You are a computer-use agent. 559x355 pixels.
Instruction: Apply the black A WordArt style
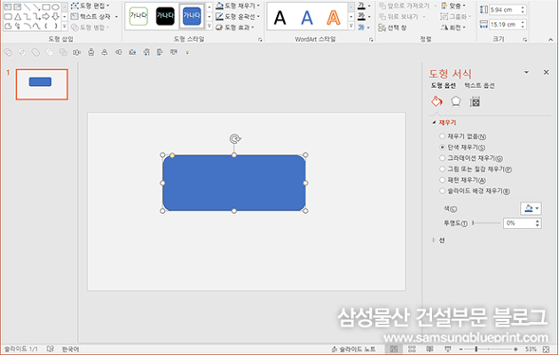[279, 17]
